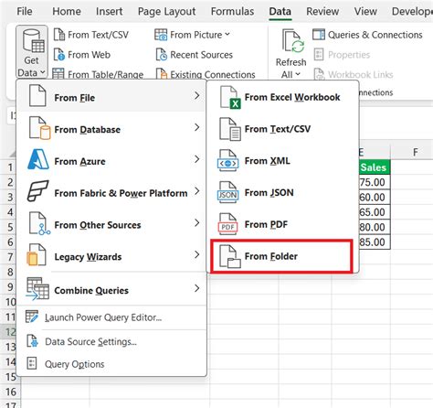
Task: Click the Launch Power Query Editor icon
Action: [32, 317]
